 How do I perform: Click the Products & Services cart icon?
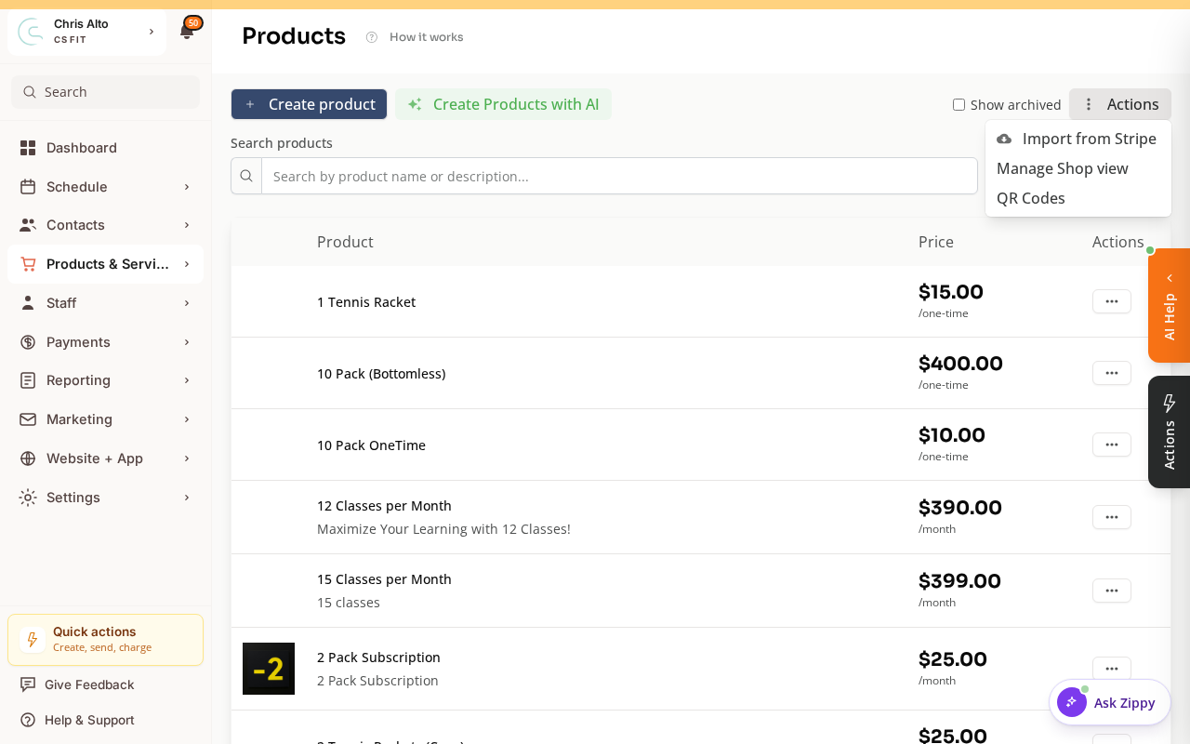[28, 264]
